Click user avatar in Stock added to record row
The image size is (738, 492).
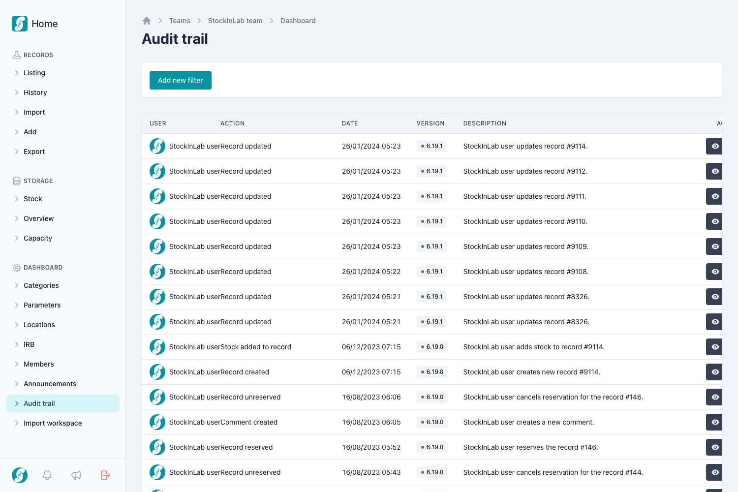(157, 347)
